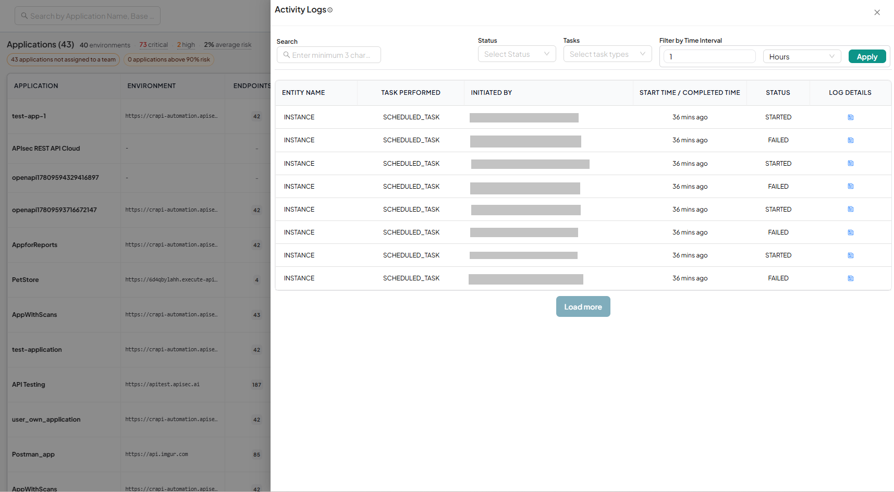This screenshot has height=492, width=894.
Task: Click the 187 endpoints badge
Action: pos(256,385)
